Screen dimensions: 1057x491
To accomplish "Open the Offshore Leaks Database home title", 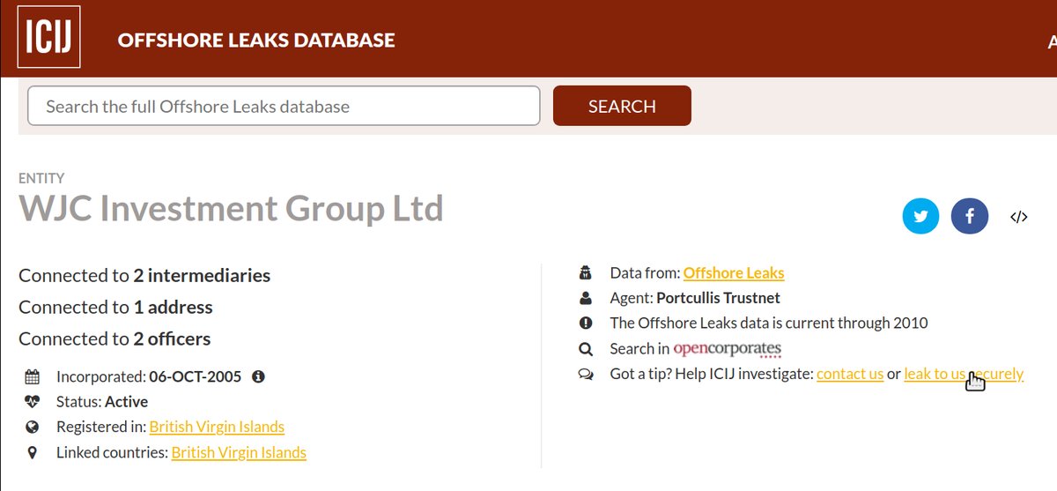I will coord(255,41).
